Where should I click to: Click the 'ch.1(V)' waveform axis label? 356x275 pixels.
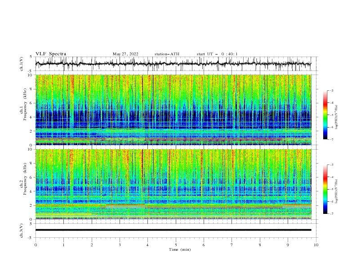click(x=22, y=64)
